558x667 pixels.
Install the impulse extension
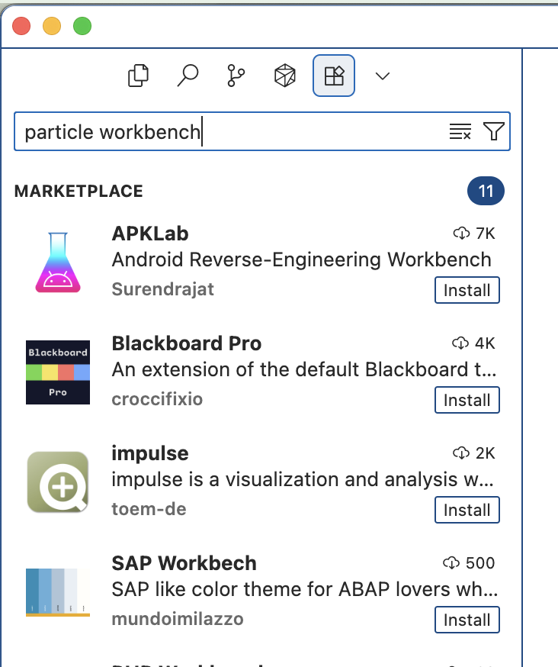point(467,511)
